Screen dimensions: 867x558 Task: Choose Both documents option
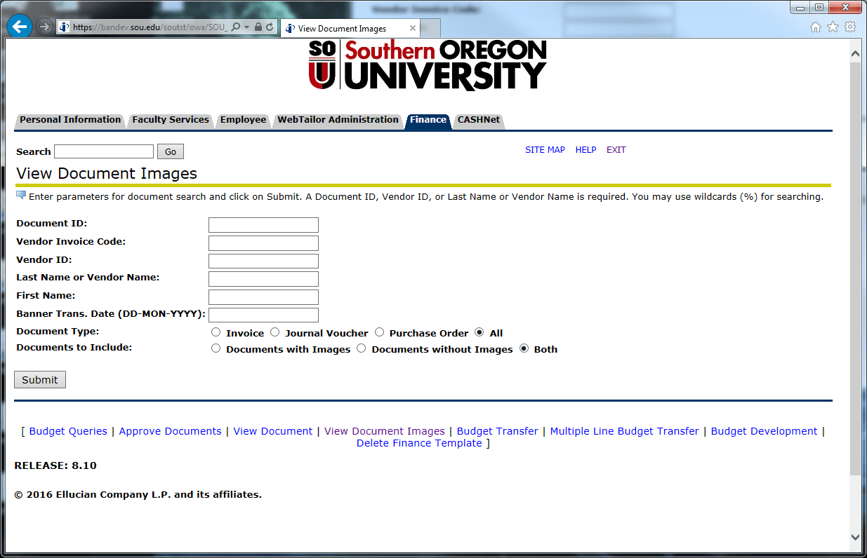pyautogui.click(x=524, y=348)
